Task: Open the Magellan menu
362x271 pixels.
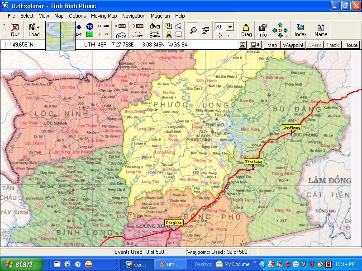Action: [160, 16]
